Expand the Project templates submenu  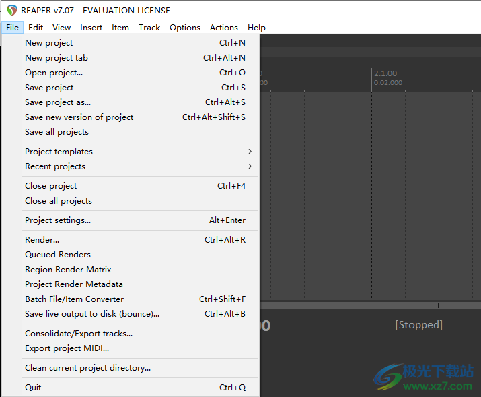tap(59, 152)
